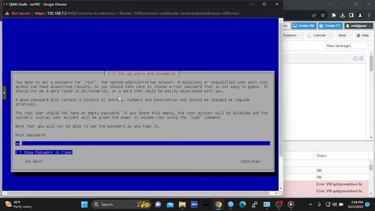This screenshot has width=375, height=211.
Task: Open Microsoft Edge in taskbar
Action: click(x=243, y=205)
